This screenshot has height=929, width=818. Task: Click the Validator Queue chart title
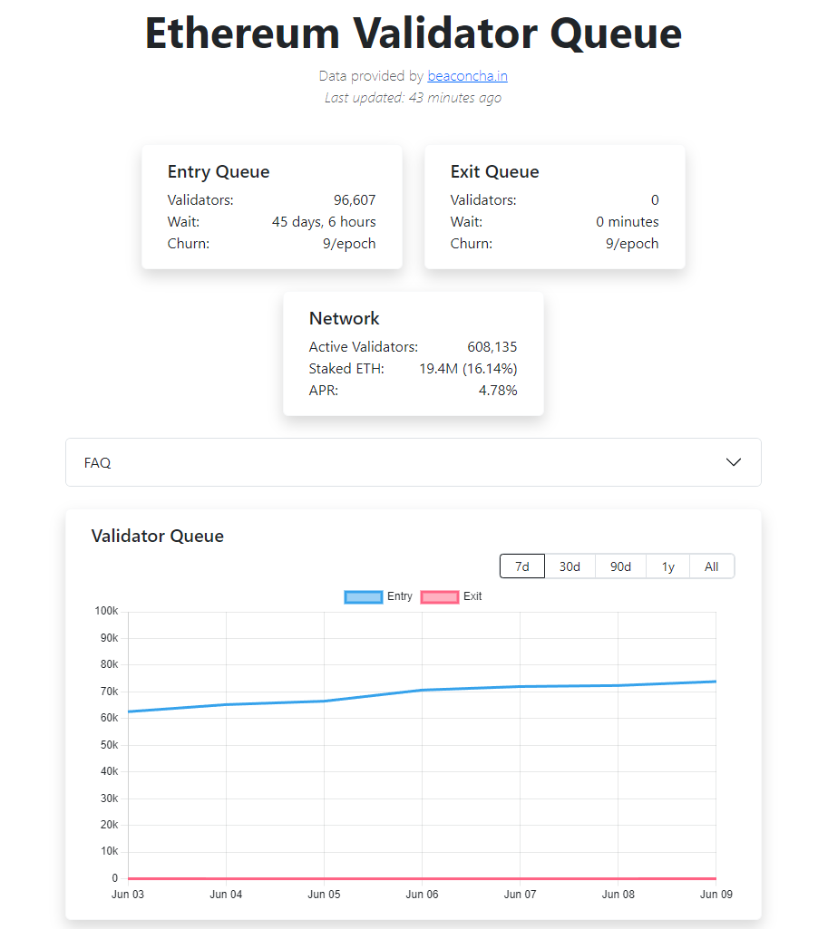158,537
